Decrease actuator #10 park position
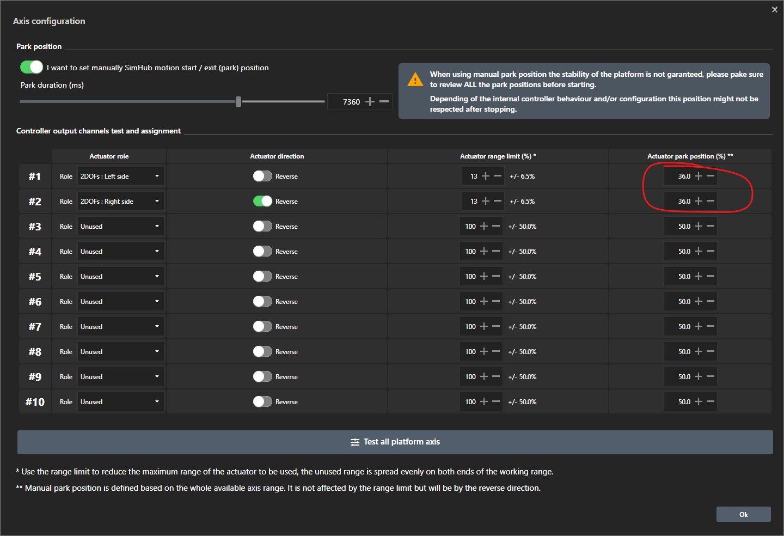 (710, 402)
